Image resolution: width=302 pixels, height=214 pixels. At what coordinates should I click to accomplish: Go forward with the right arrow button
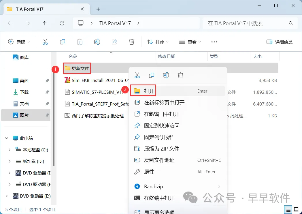pyautogui.click(x=28, y=23)
